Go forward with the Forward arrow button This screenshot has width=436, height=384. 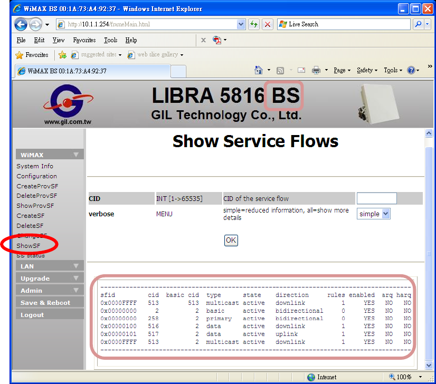pos(35,24)
